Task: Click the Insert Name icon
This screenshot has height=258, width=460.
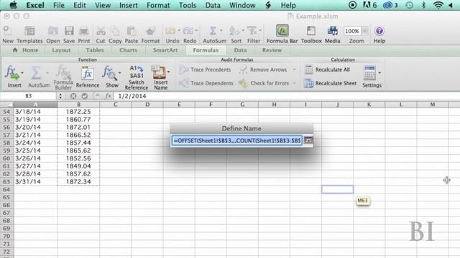Action: 159,72
